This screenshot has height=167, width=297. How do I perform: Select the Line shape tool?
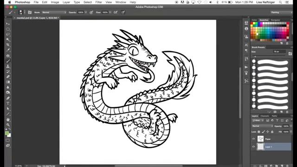[8, 114]
